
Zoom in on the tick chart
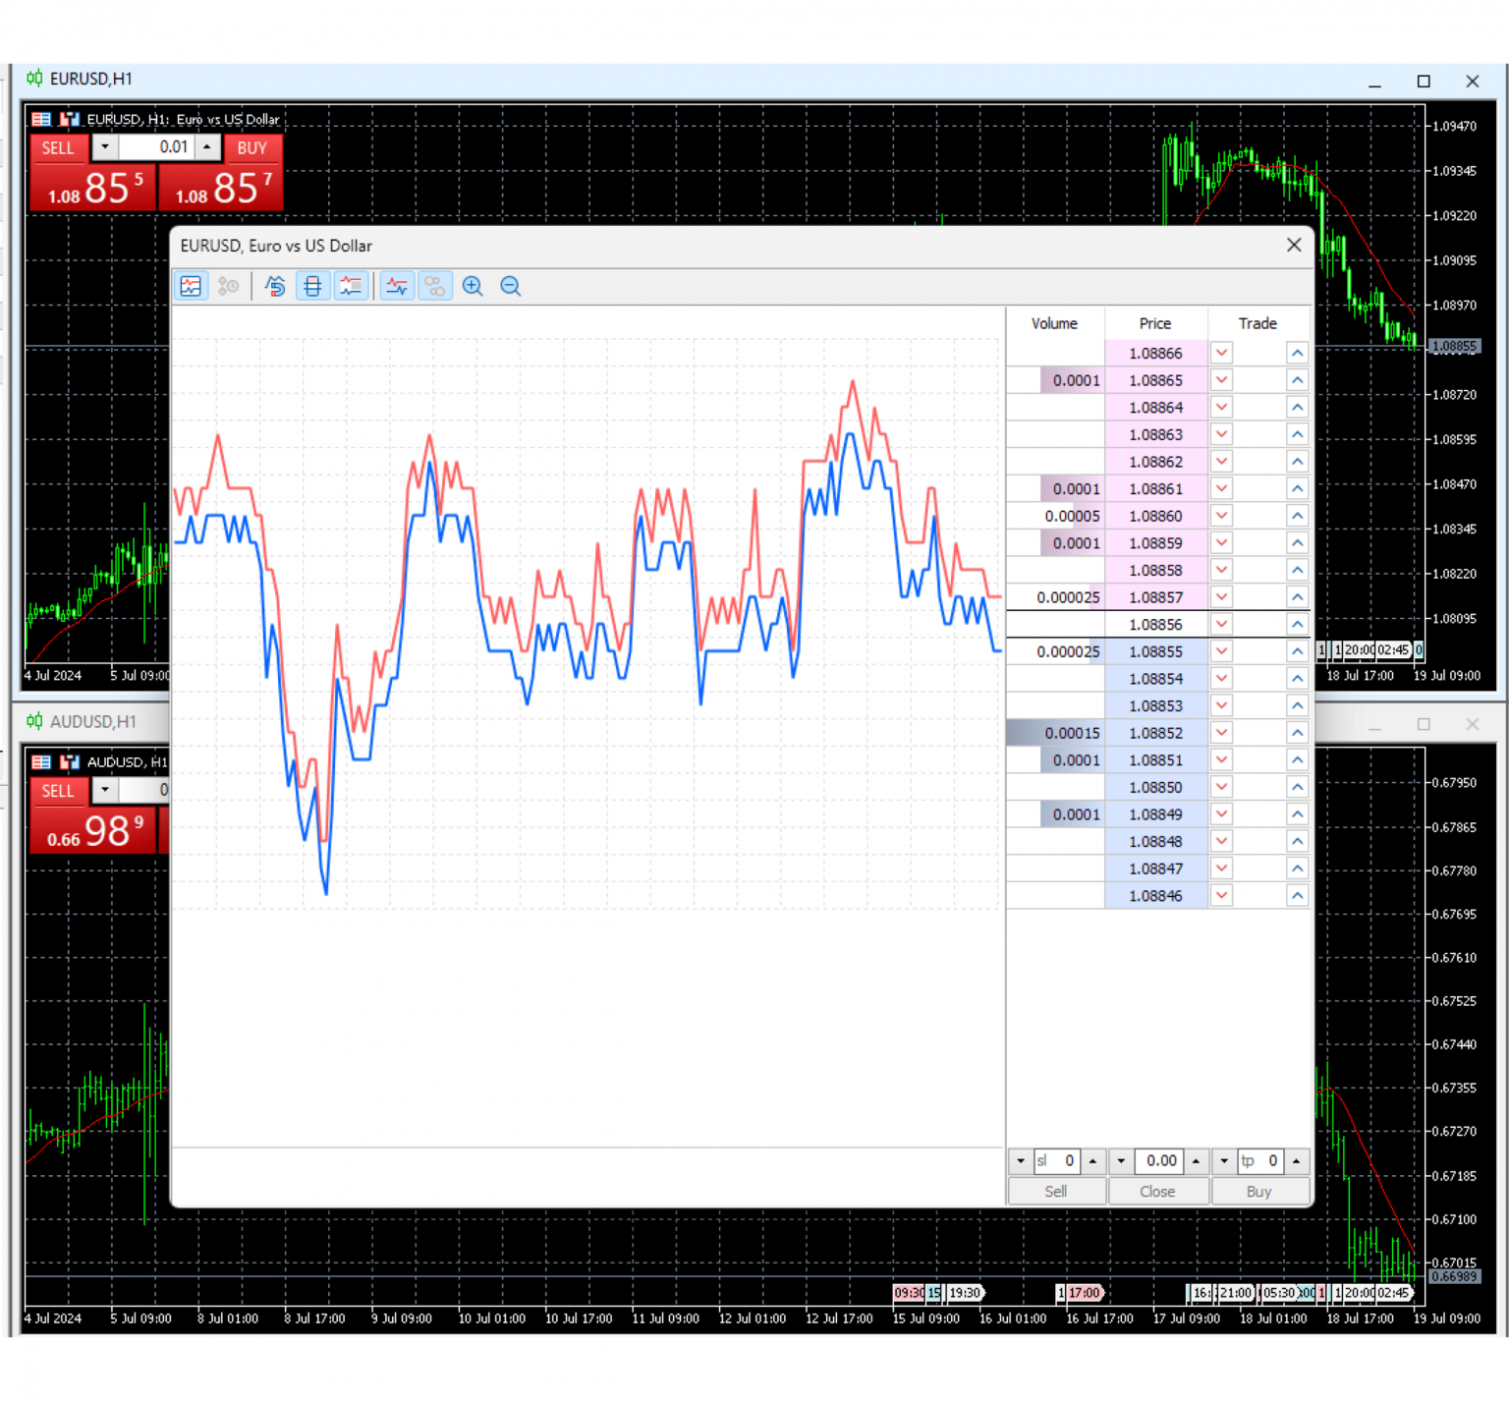point(473,286)
